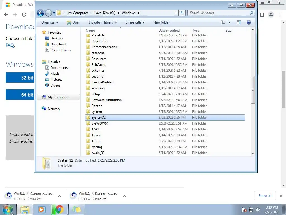This screenshot has width=286, height=215.
Task: Select the twain_32 folder
Action: (98, 153)
